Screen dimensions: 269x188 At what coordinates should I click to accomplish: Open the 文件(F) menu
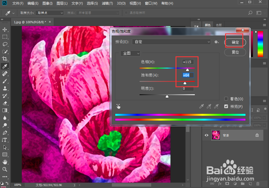18,3
